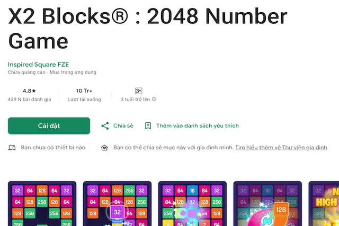Click the Chia sẻ text label
Screen dimensions: 339x226
123,126
